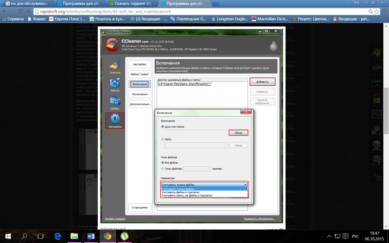
Task: Show hidden tray icons chevron
Action: [329, 236]
